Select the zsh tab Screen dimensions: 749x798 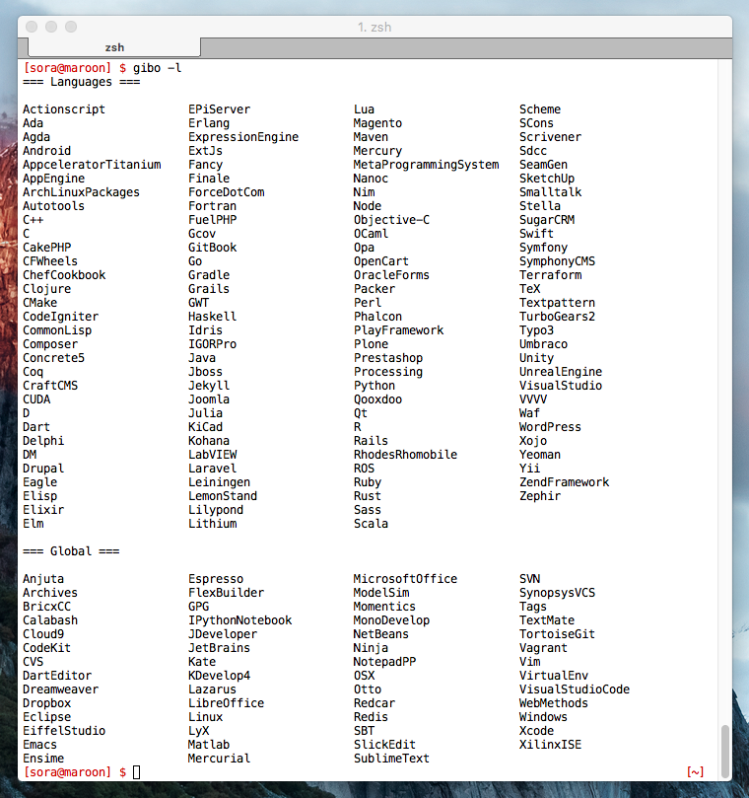[x=114, y=47]
